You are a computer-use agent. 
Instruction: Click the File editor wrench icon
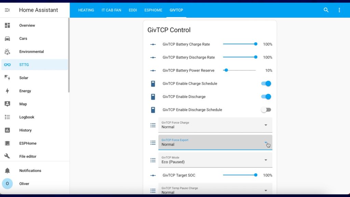point(8,156)
